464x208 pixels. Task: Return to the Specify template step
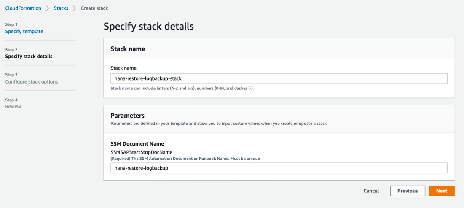24,31
